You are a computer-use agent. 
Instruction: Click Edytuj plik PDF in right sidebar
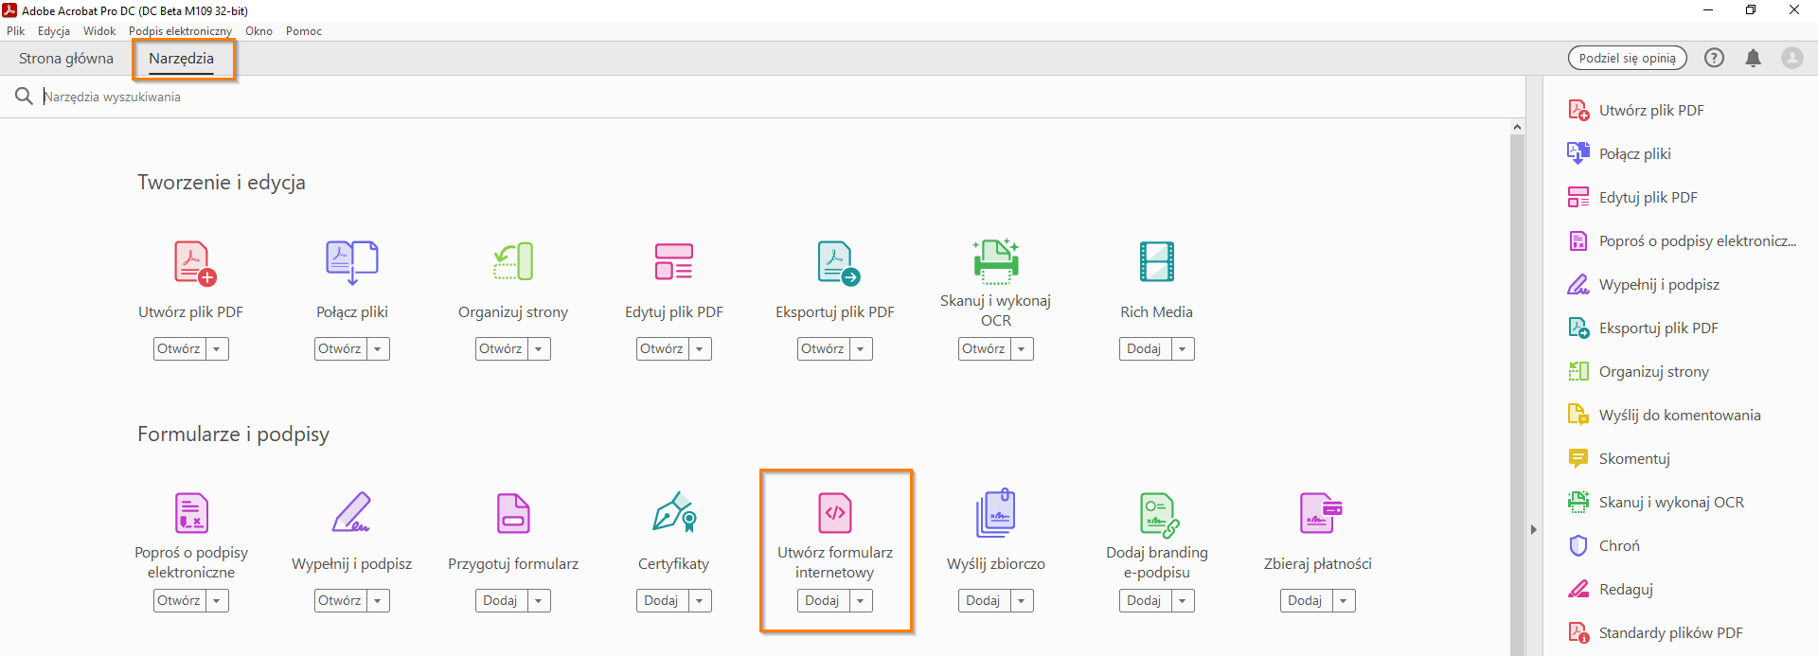tap(1632, 197)
